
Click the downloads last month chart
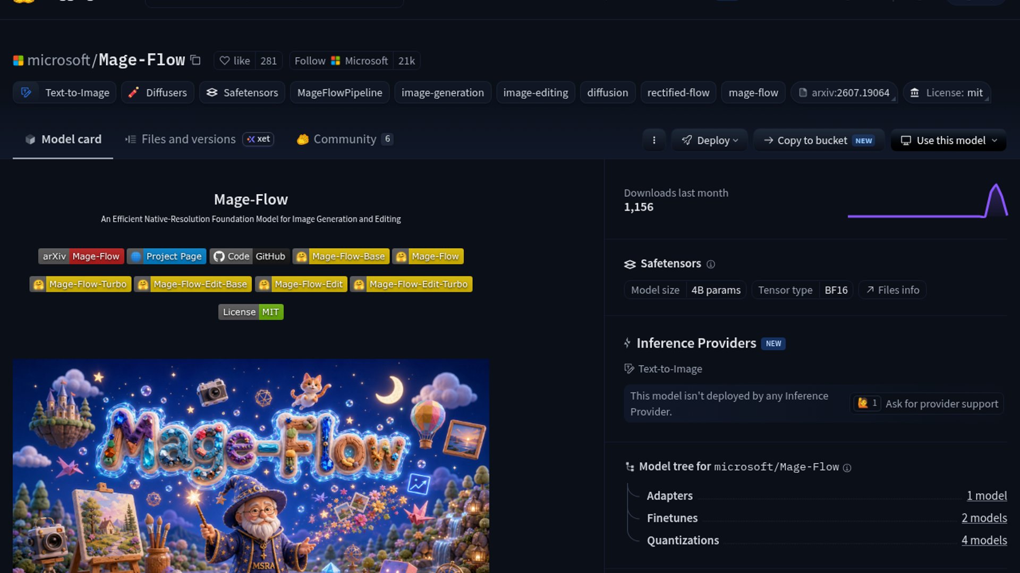[928, 201]
